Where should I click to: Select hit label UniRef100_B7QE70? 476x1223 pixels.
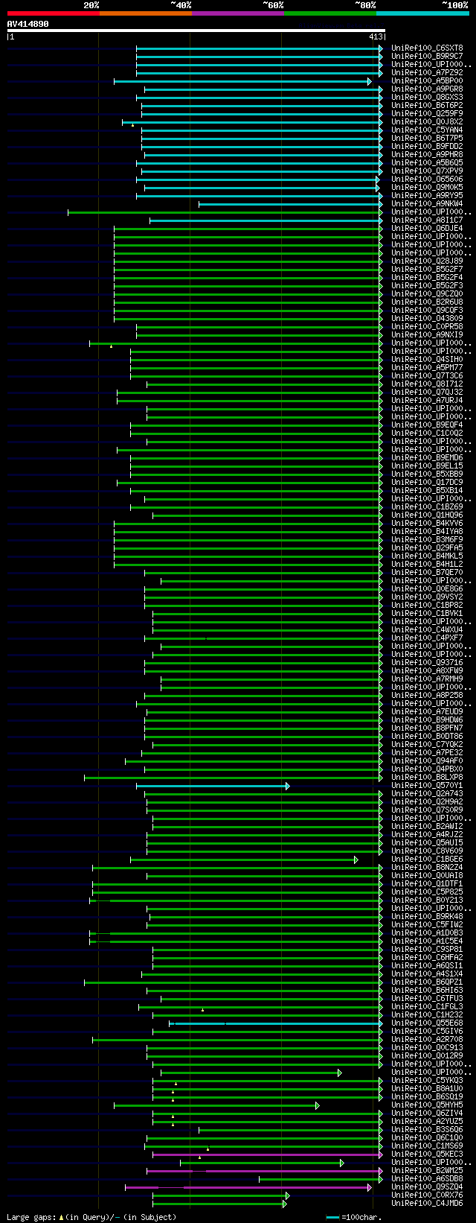pyautogui.click(x=427, y=573)
